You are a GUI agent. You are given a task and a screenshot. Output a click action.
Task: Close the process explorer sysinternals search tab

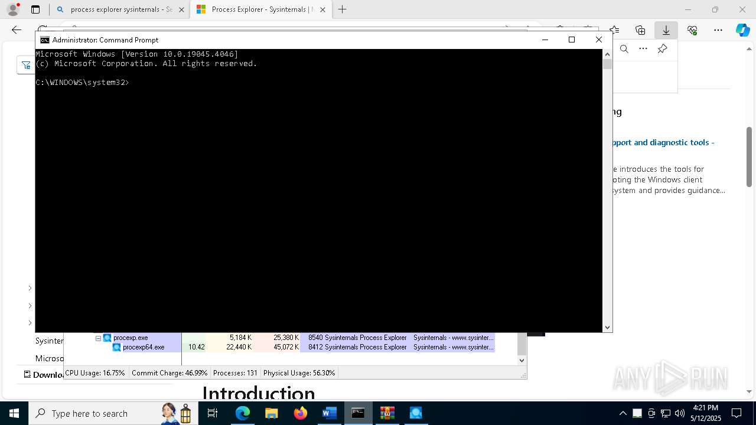[181, 9]
